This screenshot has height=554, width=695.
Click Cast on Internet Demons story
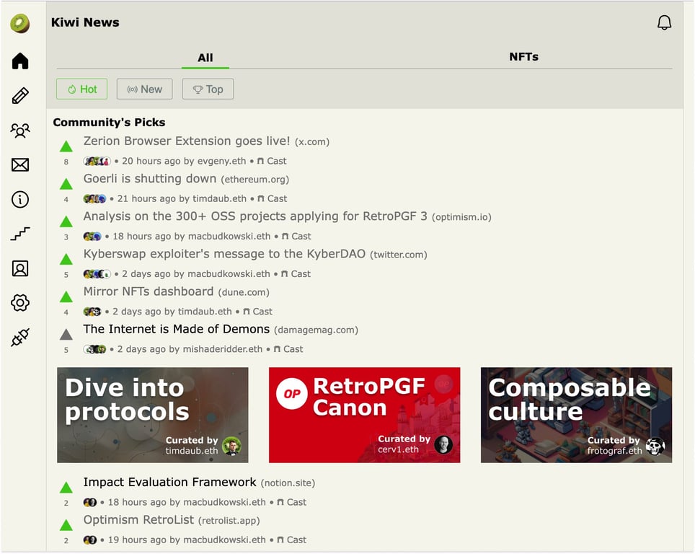(x=288, y=349)
